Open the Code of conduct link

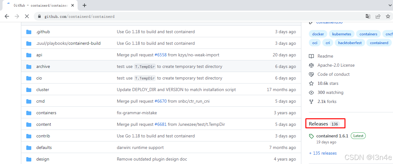(334, 74)
